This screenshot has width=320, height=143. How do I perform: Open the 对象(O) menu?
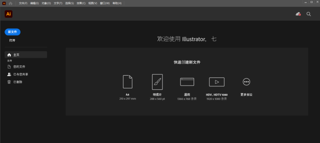pyautogui.click(x=46, y=3)
